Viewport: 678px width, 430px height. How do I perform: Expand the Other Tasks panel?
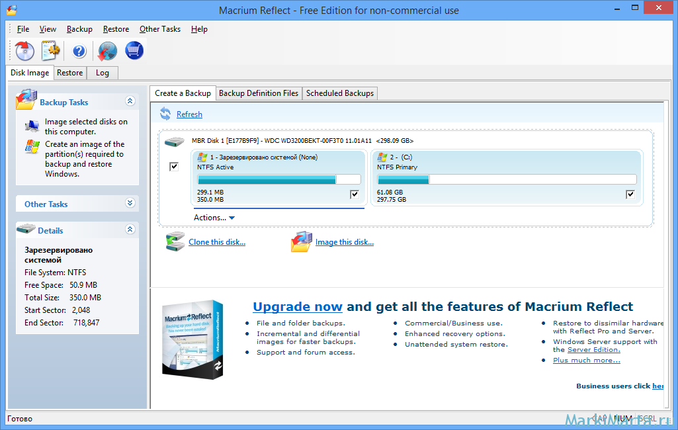click(x=130, y=203)
